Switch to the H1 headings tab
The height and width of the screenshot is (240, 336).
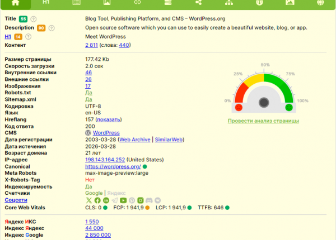pos(46,3)
